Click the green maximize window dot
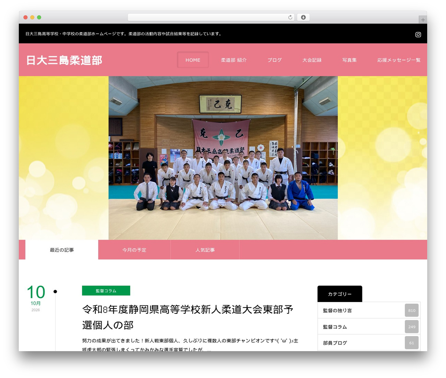 [39, 17]
